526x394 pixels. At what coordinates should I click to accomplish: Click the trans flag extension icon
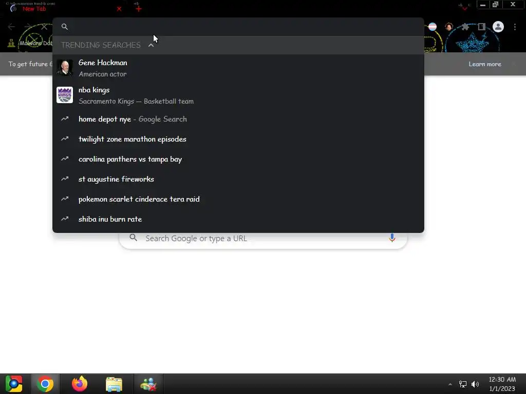pos(433,27)
